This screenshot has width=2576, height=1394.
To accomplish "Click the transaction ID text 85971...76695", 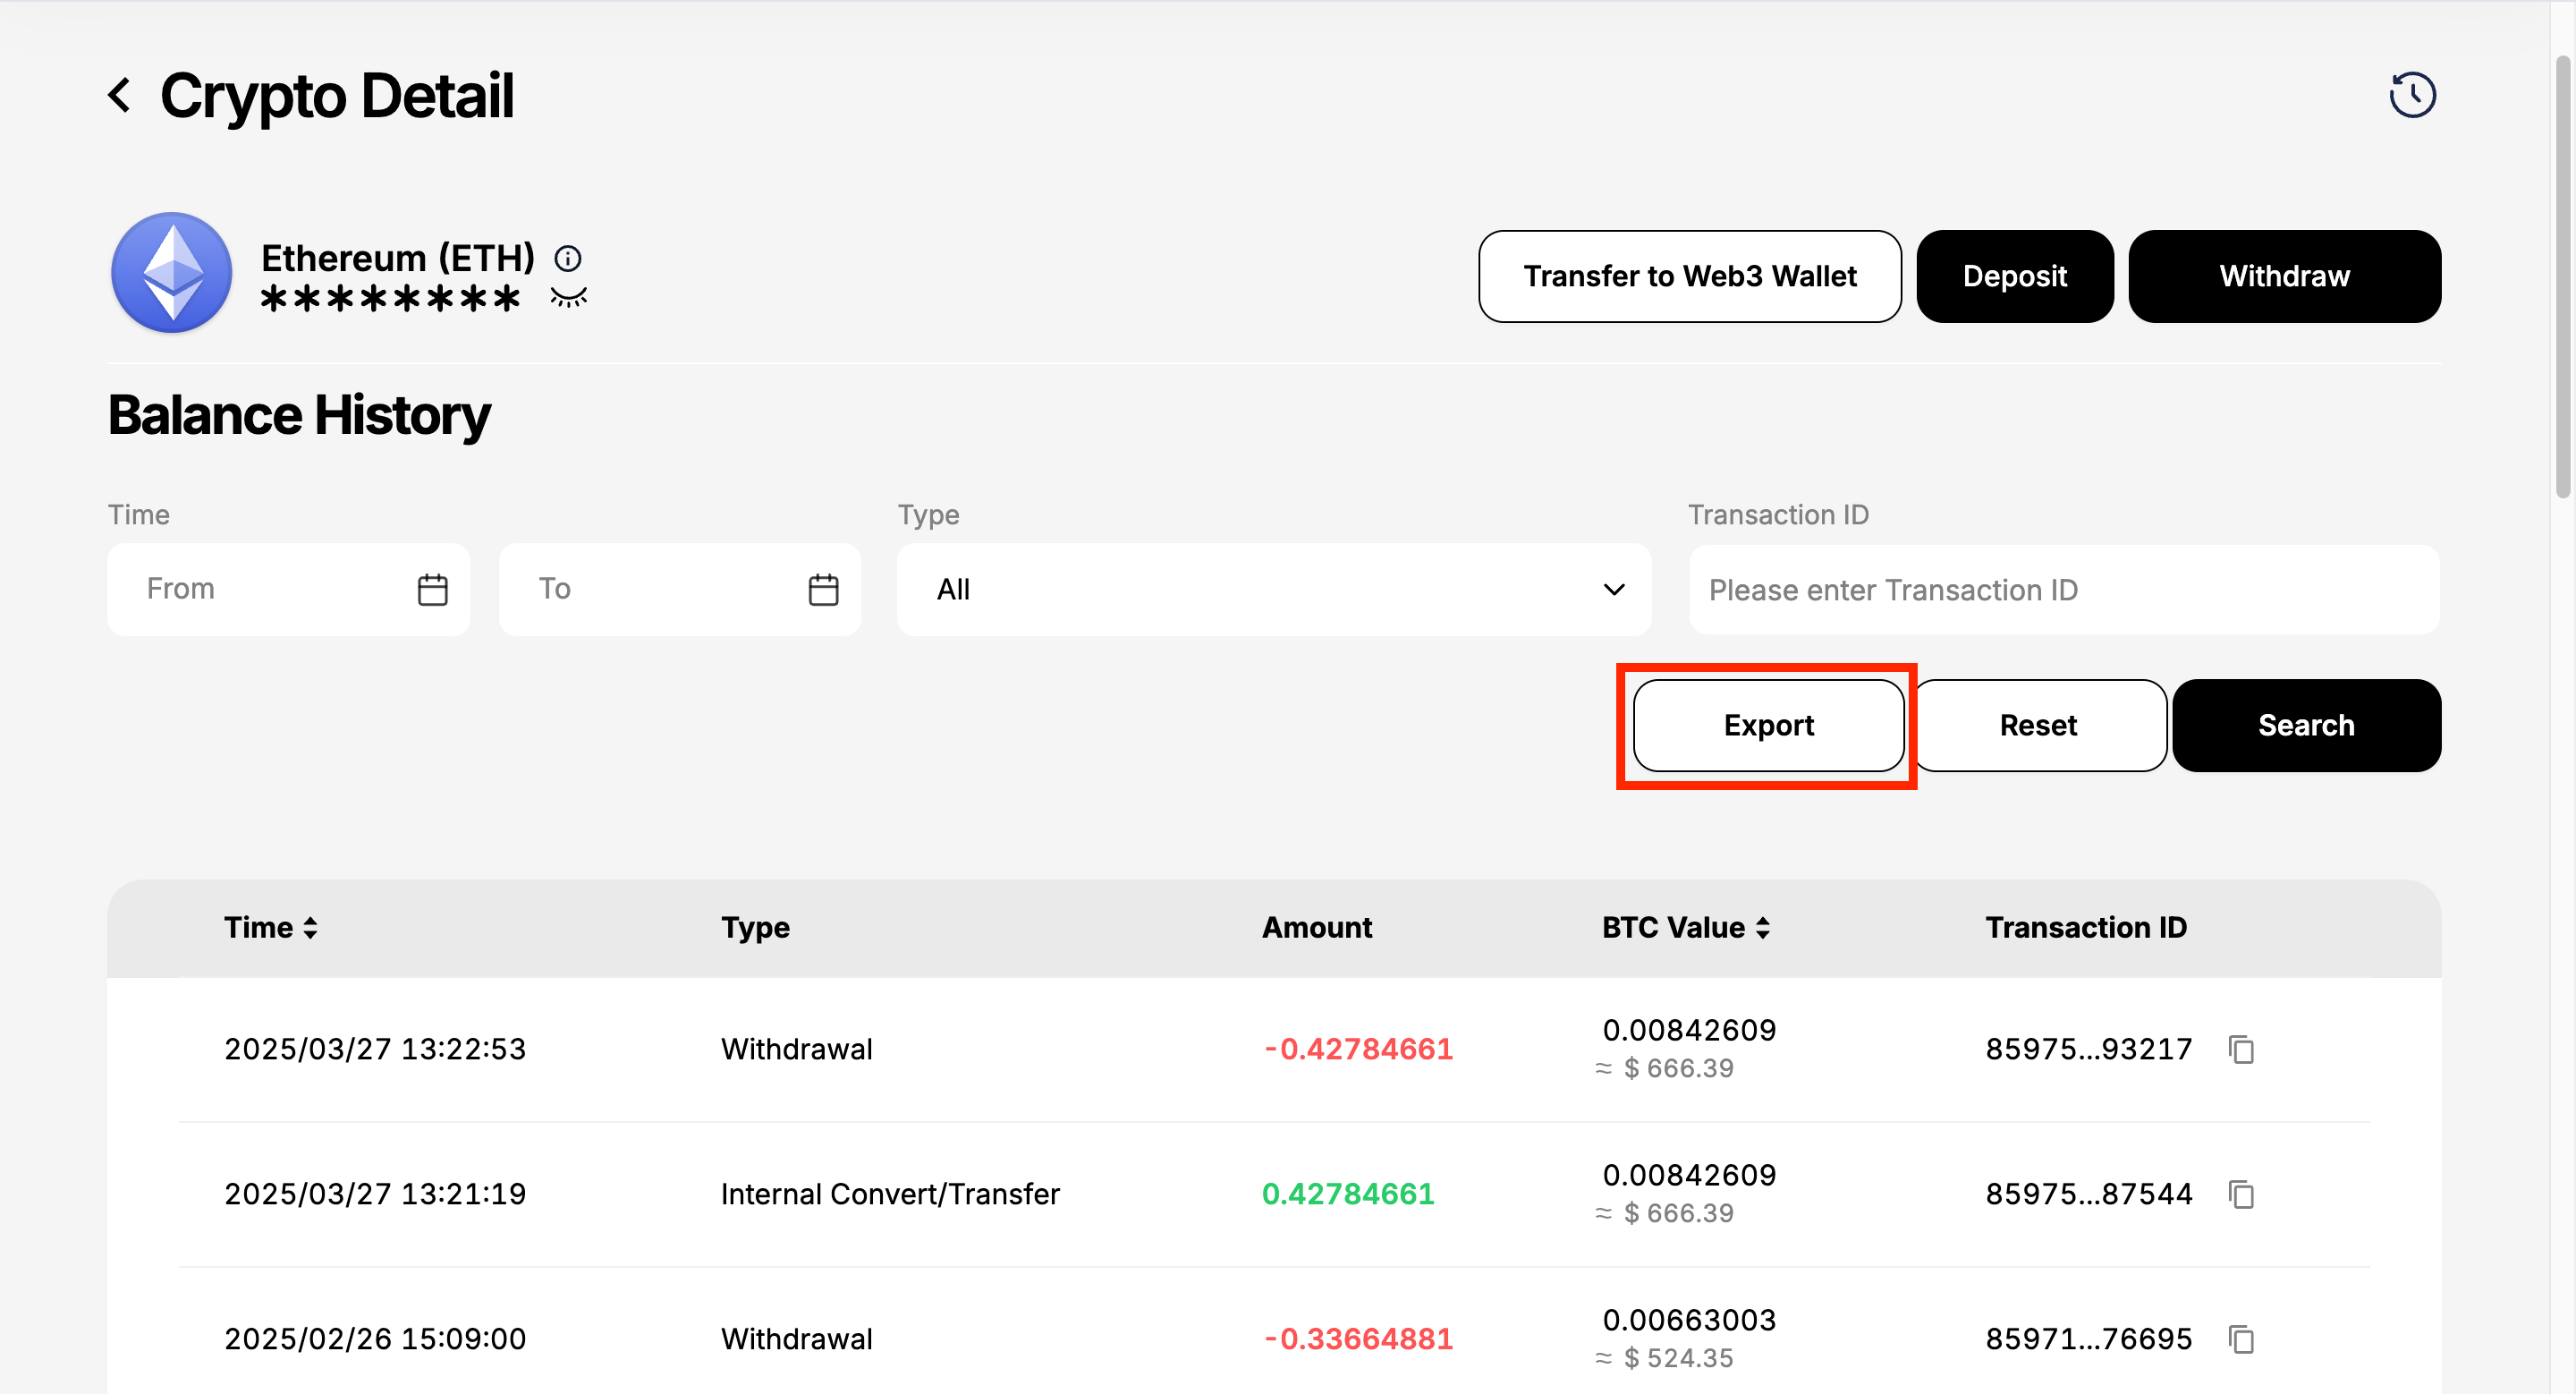I will 2088,1340.
